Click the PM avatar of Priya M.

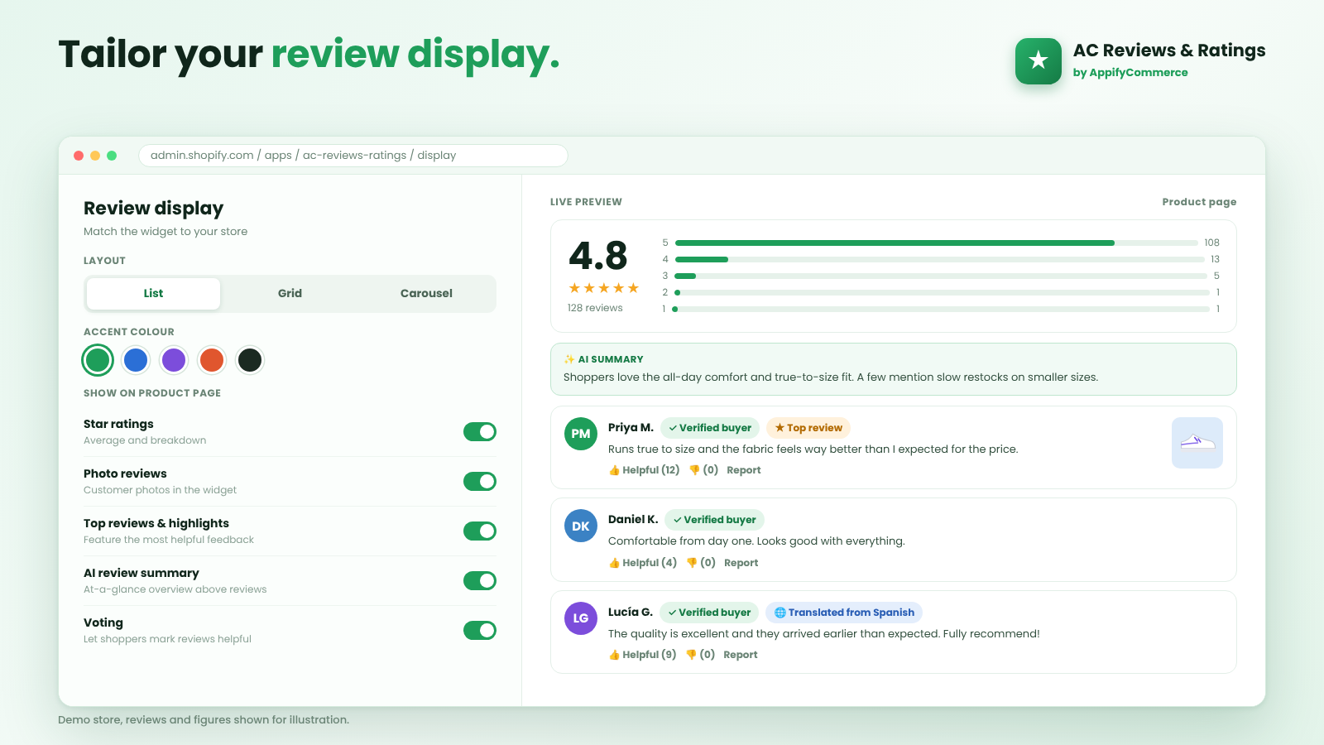581,434
